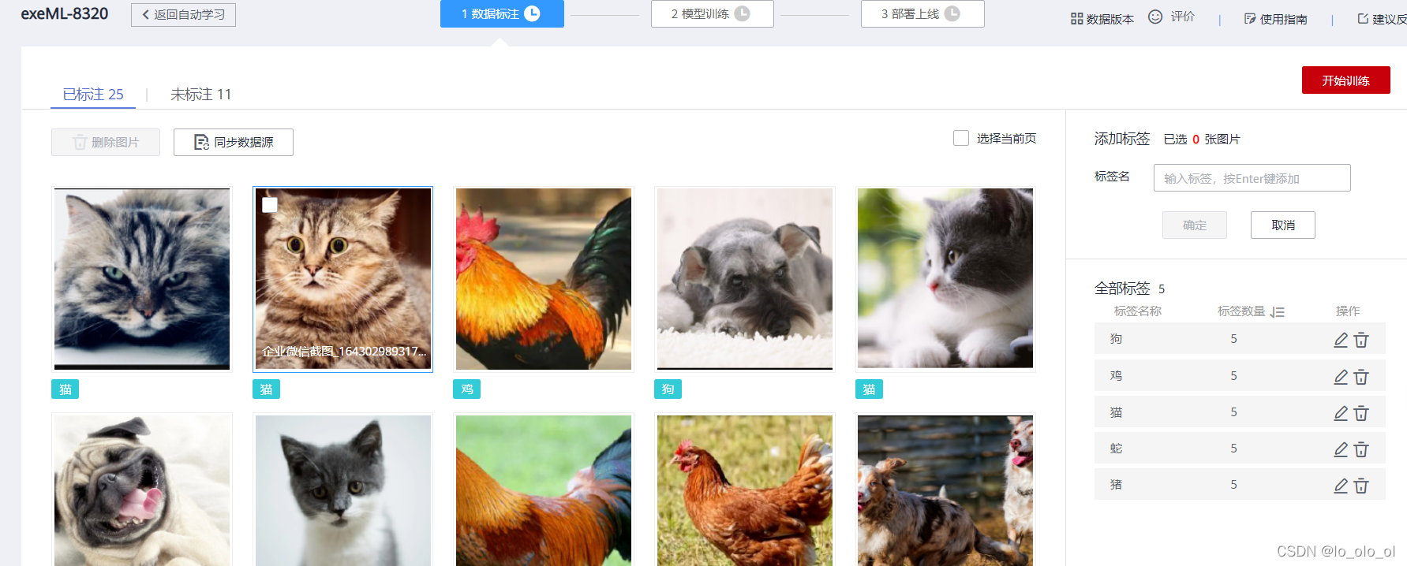The height and width of the screenshot is (566, 1407).
Task: Check the box on tabby cat image
Action: [270, 205]
